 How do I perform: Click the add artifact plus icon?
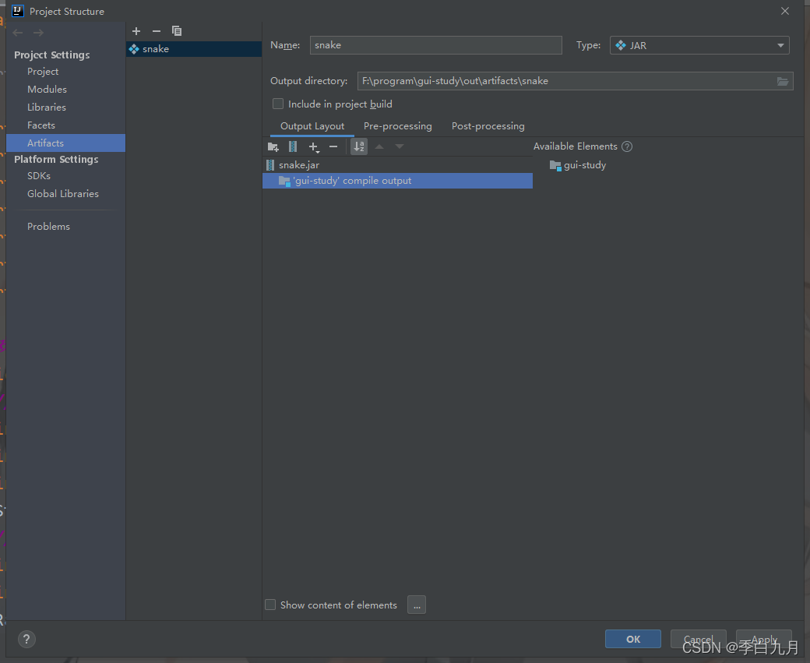pos(136,31)
